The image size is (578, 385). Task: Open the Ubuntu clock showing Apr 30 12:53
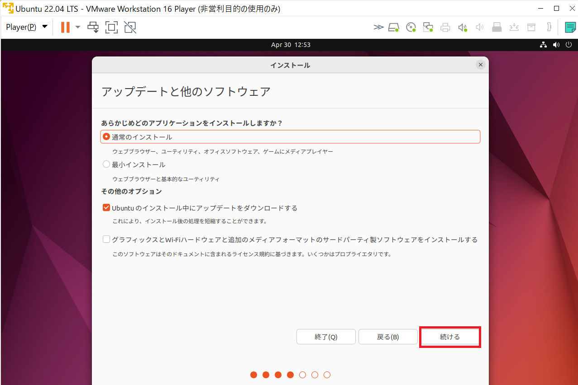pos(291,45)
